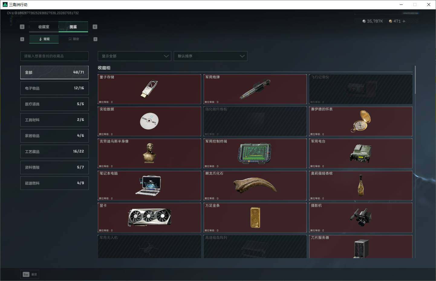Click the E key hint icon

click(x=95, y=27)
